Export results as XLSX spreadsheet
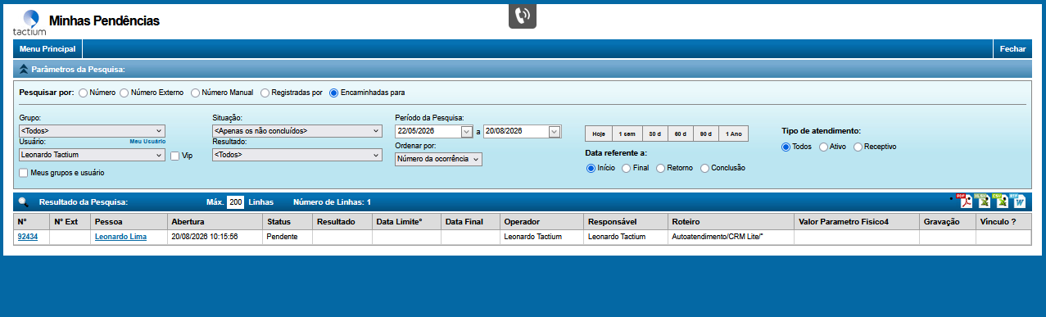 983,201
